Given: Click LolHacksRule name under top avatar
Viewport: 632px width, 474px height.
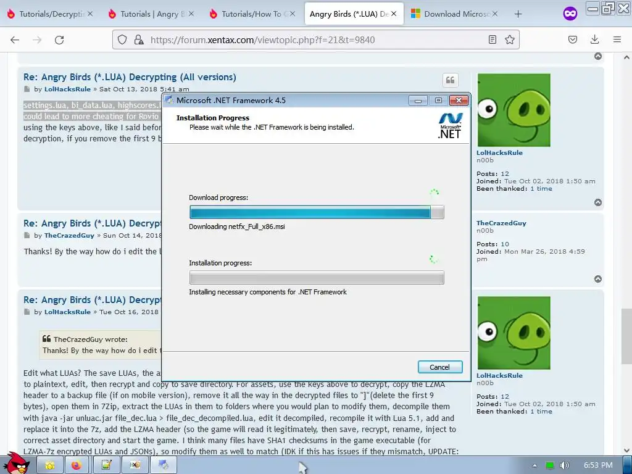Looking at the screenshot, I should (499, 153).
